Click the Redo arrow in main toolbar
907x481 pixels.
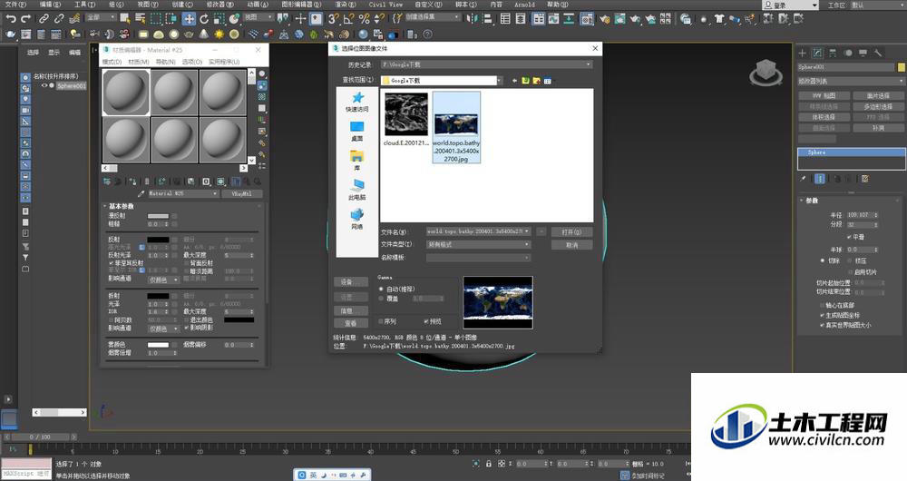[25, 18]
